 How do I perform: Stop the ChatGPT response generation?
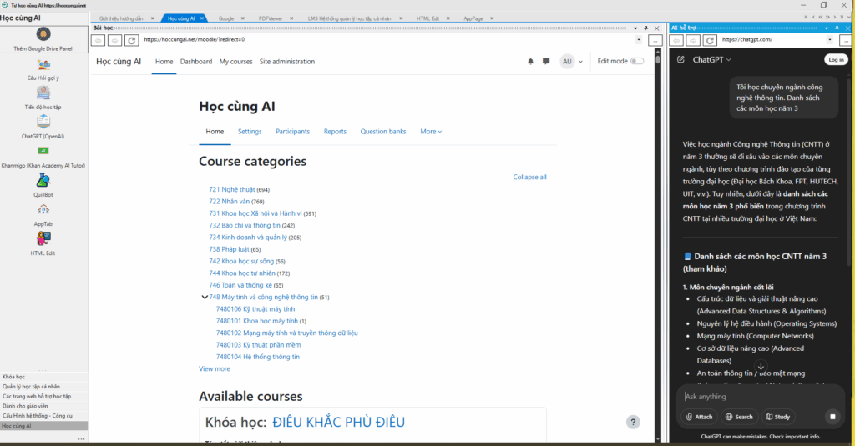click(832, 417)
